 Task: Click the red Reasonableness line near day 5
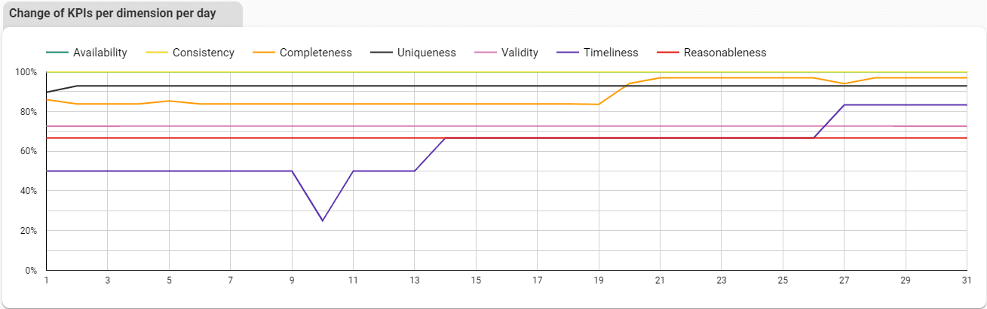pos(169,138)
